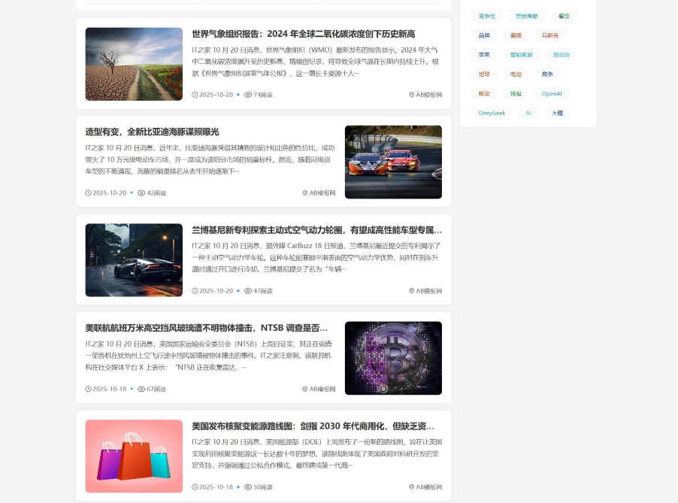The width and height of the screenshot is (678, 503).
Task: Click the copyright icon on the 核聚变 article footer
Action: 410,486
